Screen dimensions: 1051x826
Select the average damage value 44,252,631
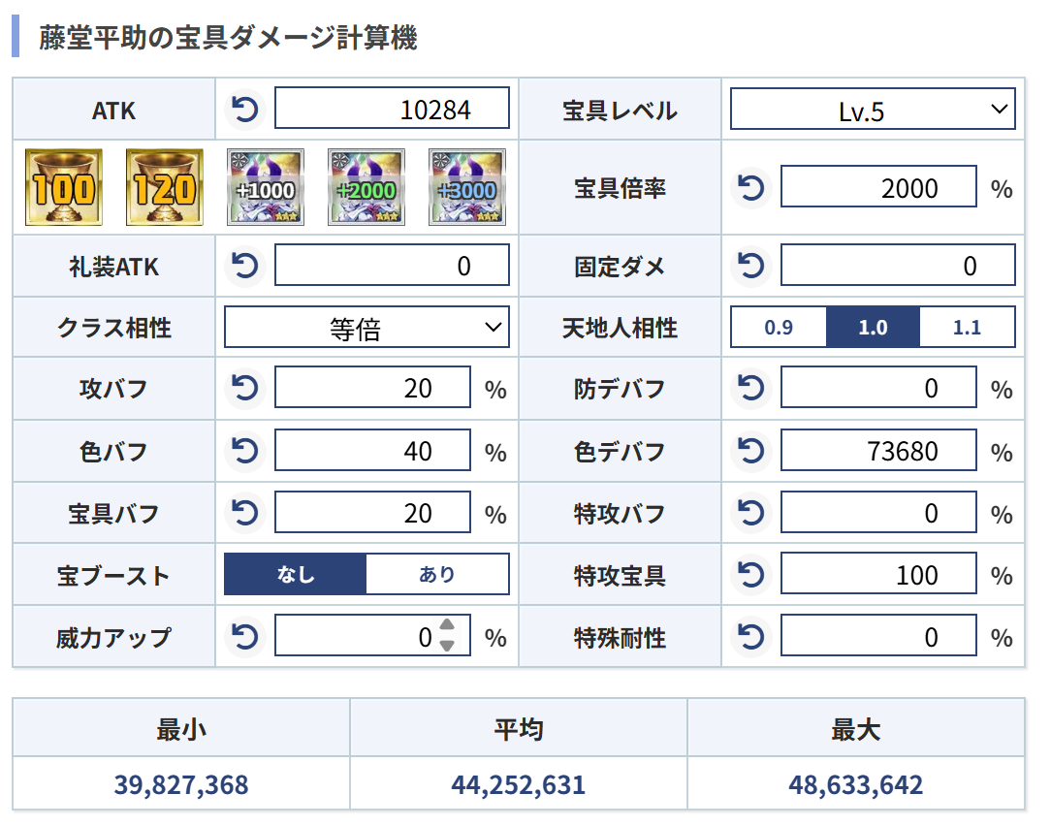(518, 784)
